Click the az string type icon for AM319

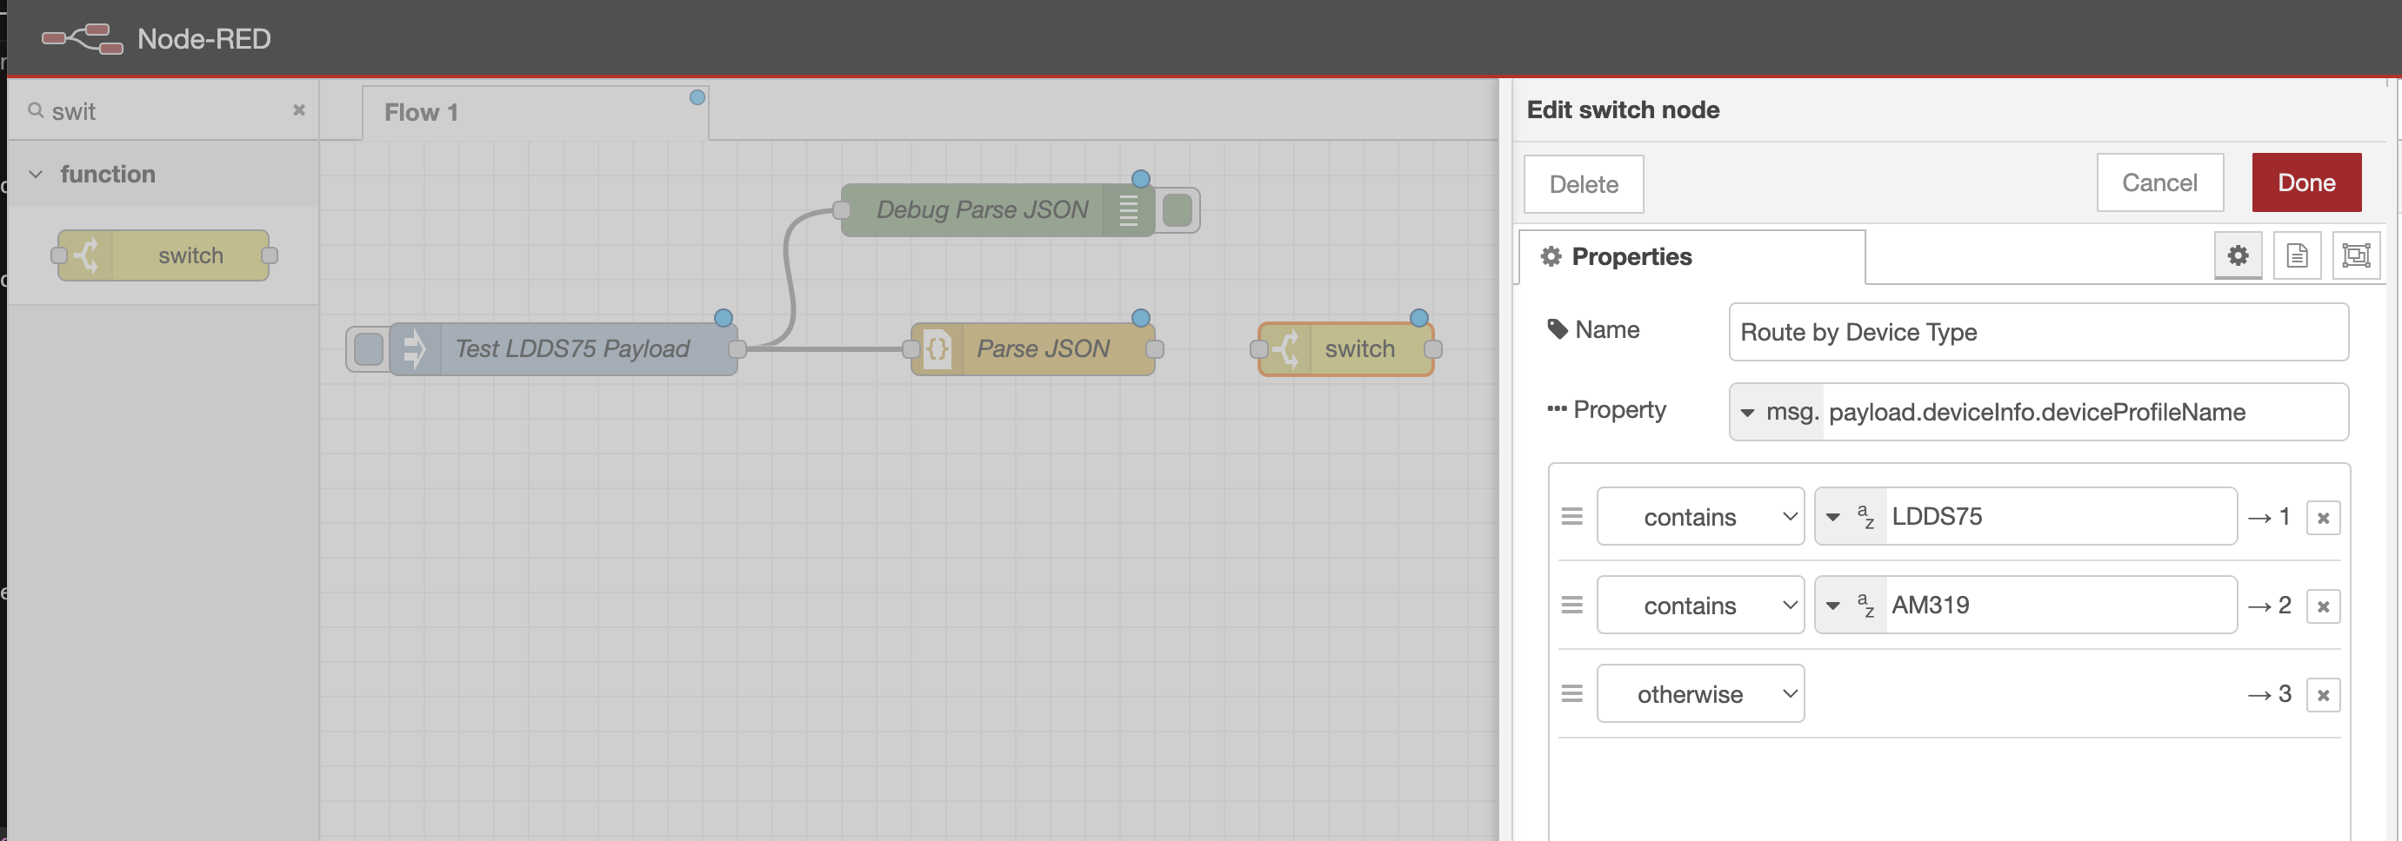pos(1865,606)
